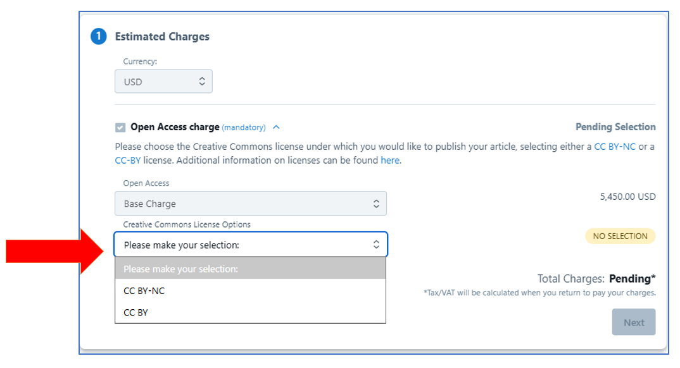Click the 5,450.00 USD charge amount
Viewport: 680px width, 368px height.
(x=627, y=197)
